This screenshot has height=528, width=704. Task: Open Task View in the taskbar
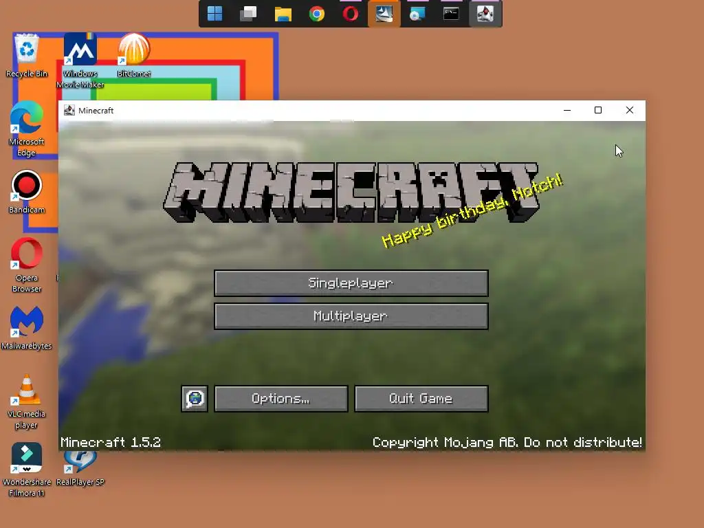coord(248,14)
